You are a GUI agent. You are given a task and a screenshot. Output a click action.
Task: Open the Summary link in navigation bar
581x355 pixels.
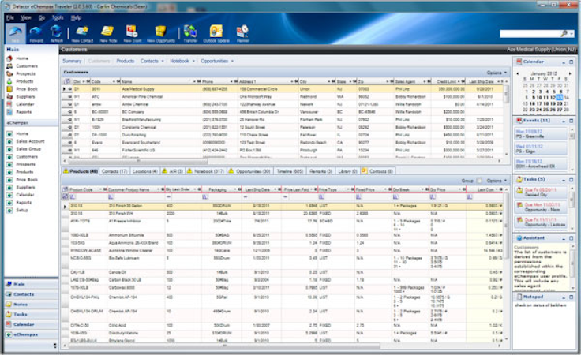pyautogui.click(x=72, y=61)
